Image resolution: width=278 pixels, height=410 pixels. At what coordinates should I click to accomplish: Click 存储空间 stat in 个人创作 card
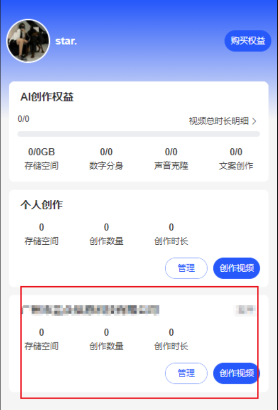(x=41, y=234)
